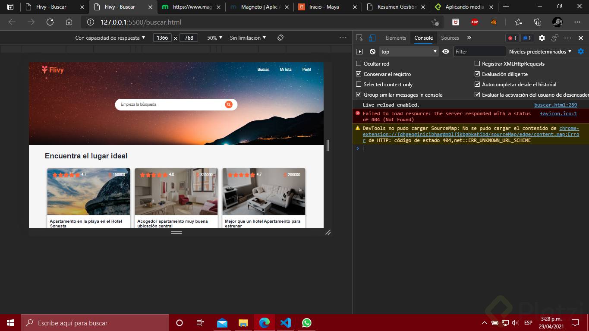This screenshot has height=331, width=589.
Task: Open Con capacidad de respuesta dropdown
Action: click(110, 38)
